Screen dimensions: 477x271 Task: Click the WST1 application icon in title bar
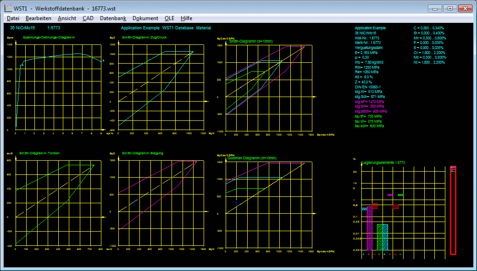[x=8, y=8]
